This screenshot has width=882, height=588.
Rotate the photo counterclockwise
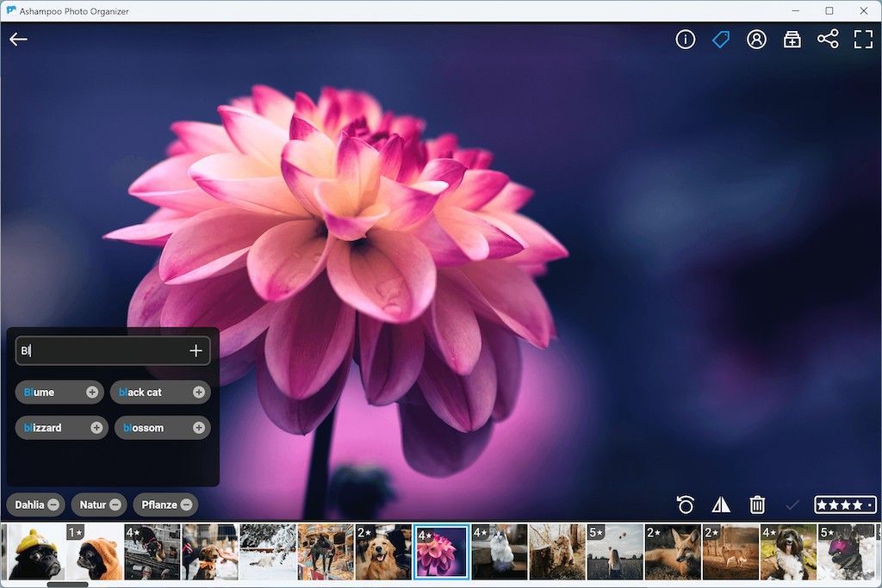(x=686, y=504)
